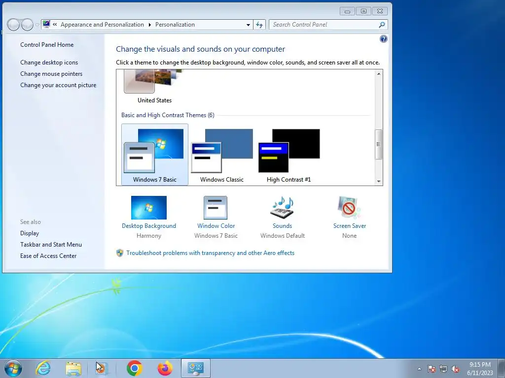The height and width of the screenshot is (378, 505).
Task: Expand the arrow after Appearance and Personalization
Action: pyautogui.click(x=149, y=25)
